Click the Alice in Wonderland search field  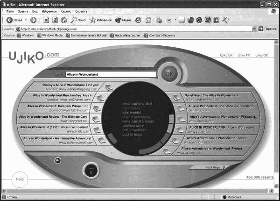[111, 74]
